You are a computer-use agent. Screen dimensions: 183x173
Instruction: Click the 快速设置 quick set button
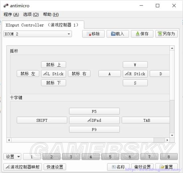tap(55, 167)
